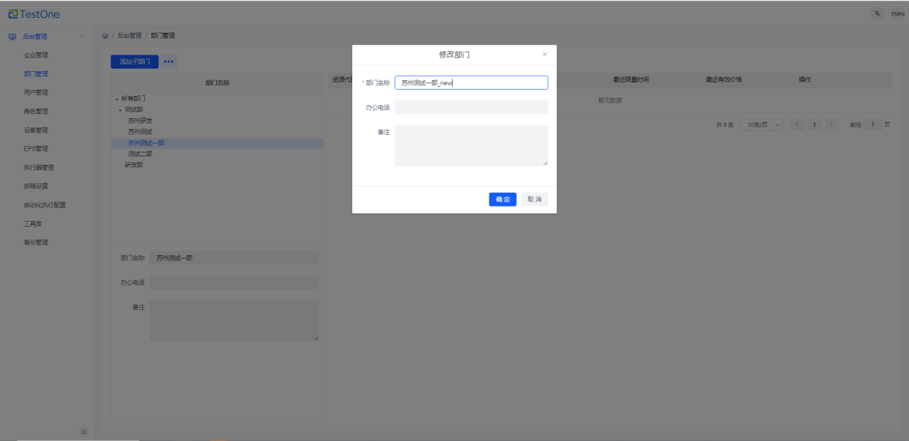Click 部门管理 in the breadcrumb
Viewport: 909px width, 441px height.
(163, 36)
